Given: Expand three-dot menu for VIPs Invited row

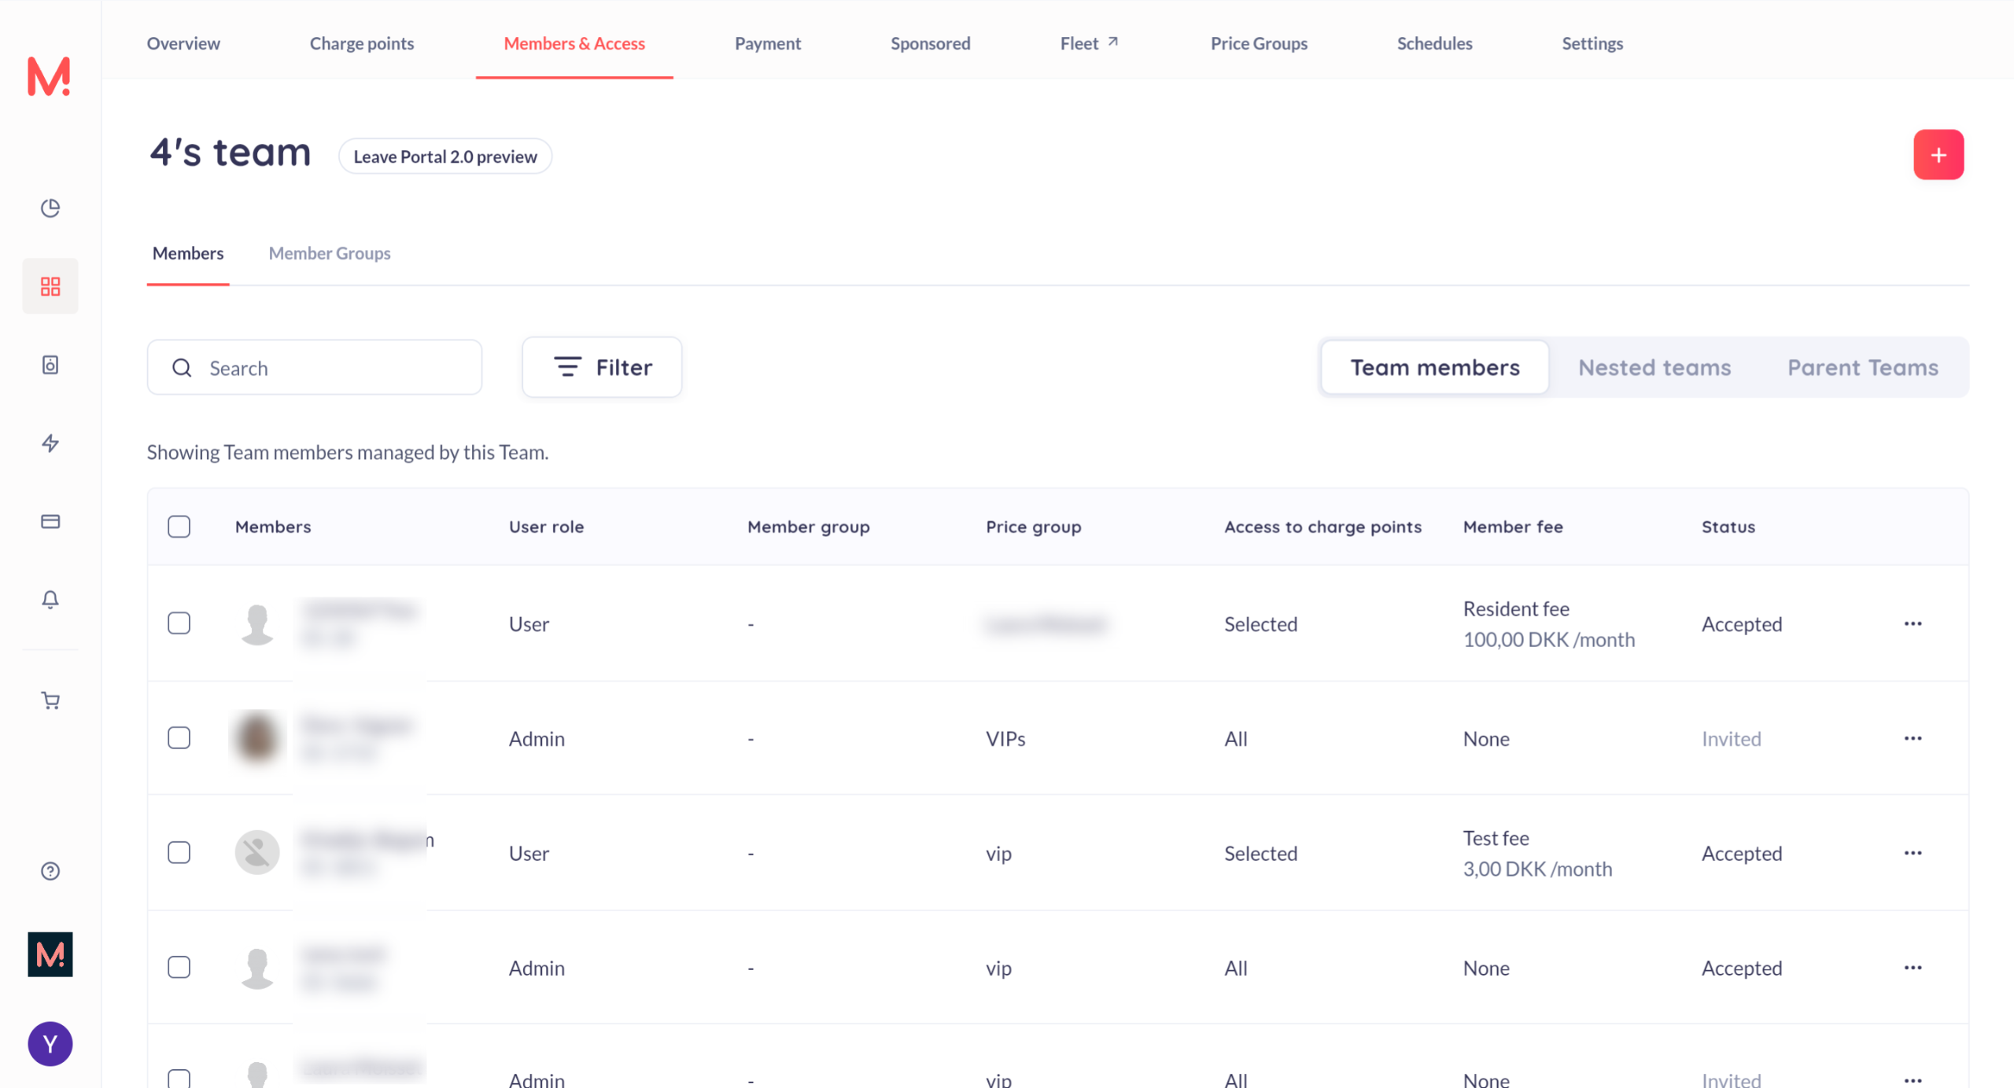Looking at the screenshot, I should coord(1913,738).
